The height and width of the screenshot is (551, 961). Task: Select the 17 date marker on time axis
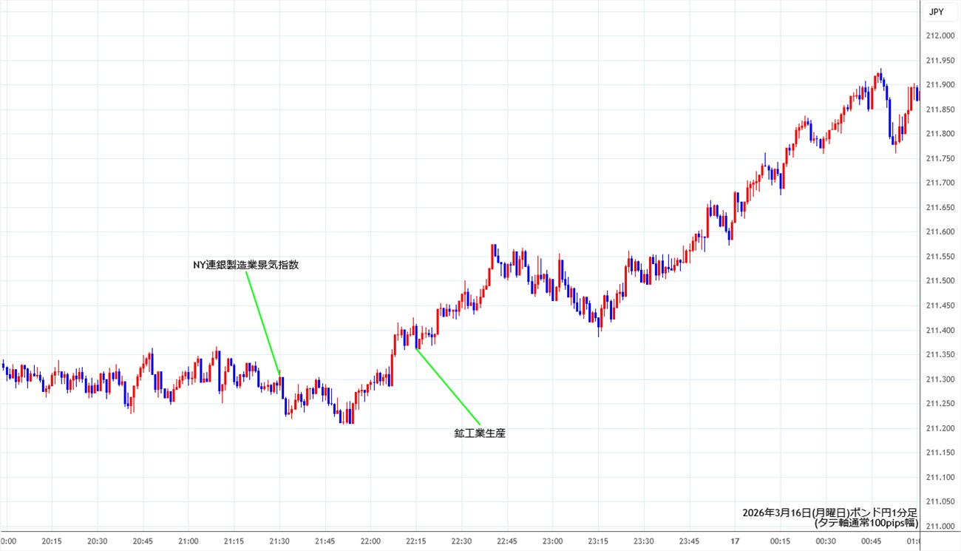pyautogui.click(x=735, y=541)
